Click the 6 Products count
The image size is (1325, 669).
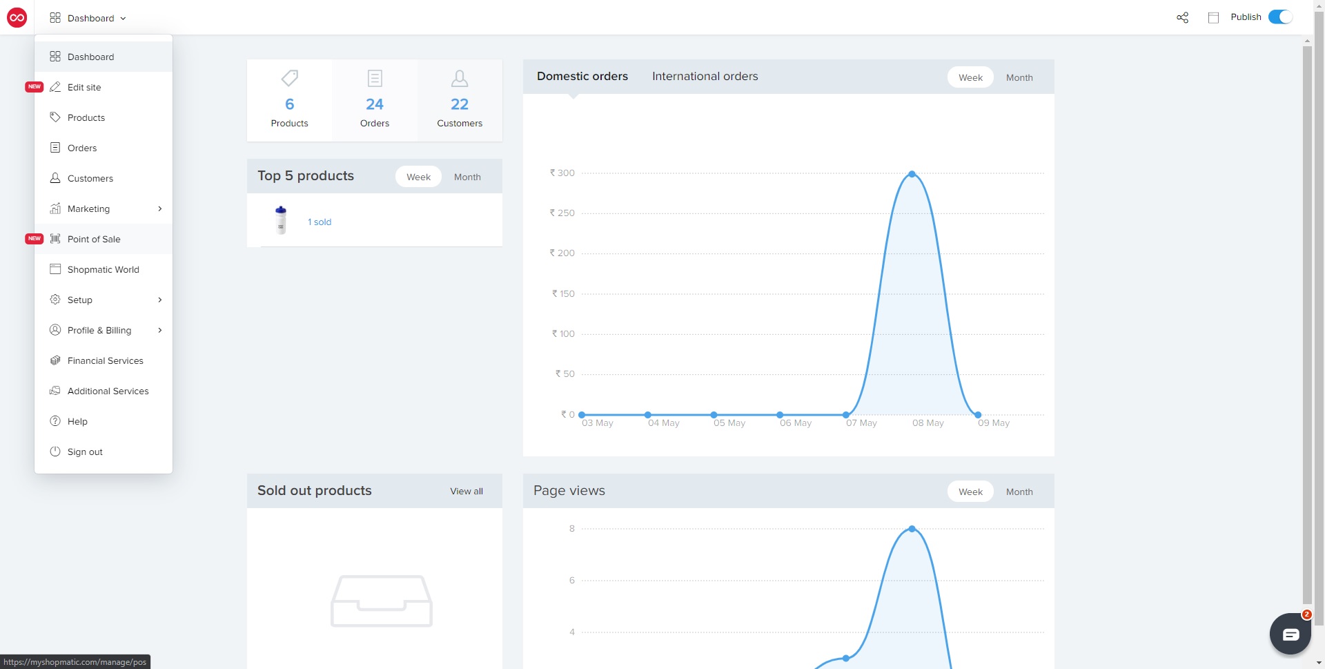point(290,104)
